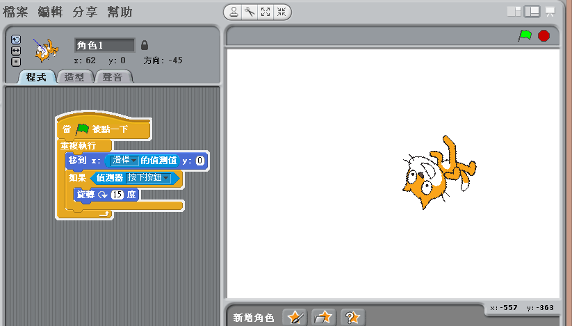Viewport: 572px width, 326px height.
Task: Click the mouse y: -363 coordinate readout
Action: [x=540, y=308]
